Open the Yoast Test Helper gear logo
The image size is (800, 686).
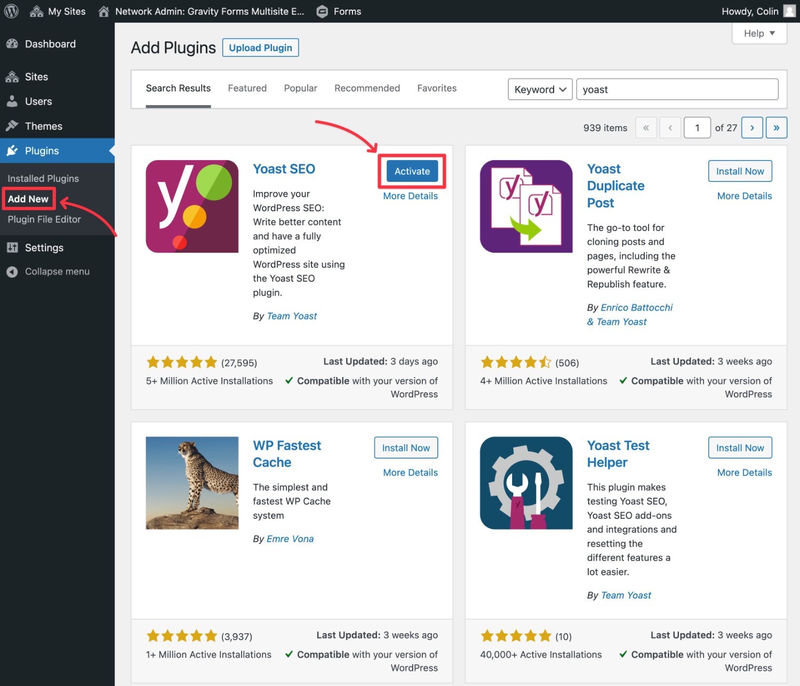[526, 483]
